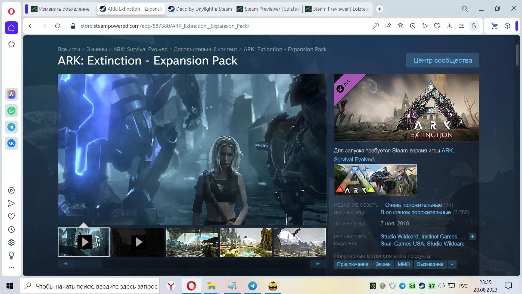This screenshot has width=522, height=294.
Task: Open Экшены breadcrumb link
Action: point(97,49)
